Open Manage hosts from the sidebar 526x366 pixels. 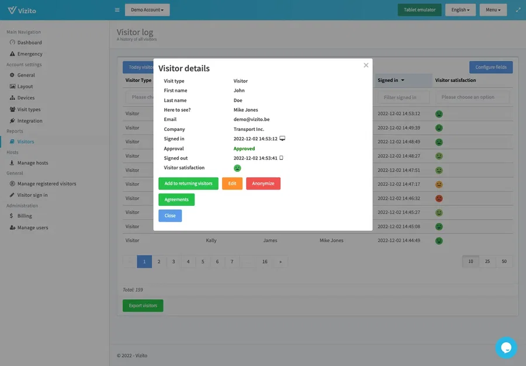point(33,163)
